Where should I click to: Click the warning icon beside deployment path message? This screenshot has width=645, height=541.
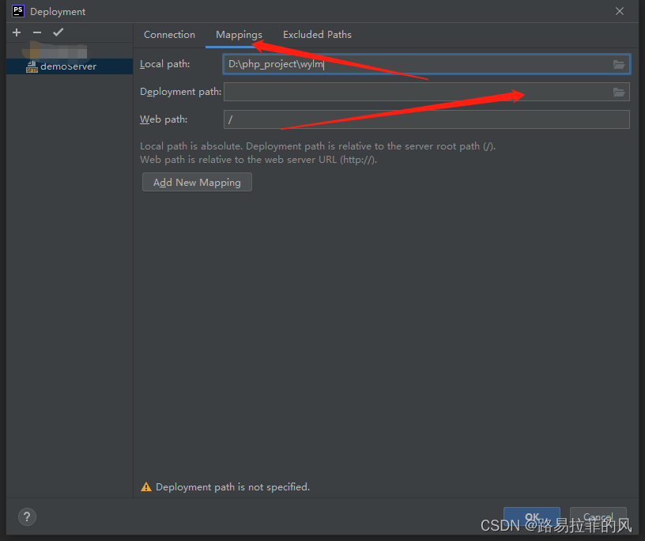(x=146, y=487)
